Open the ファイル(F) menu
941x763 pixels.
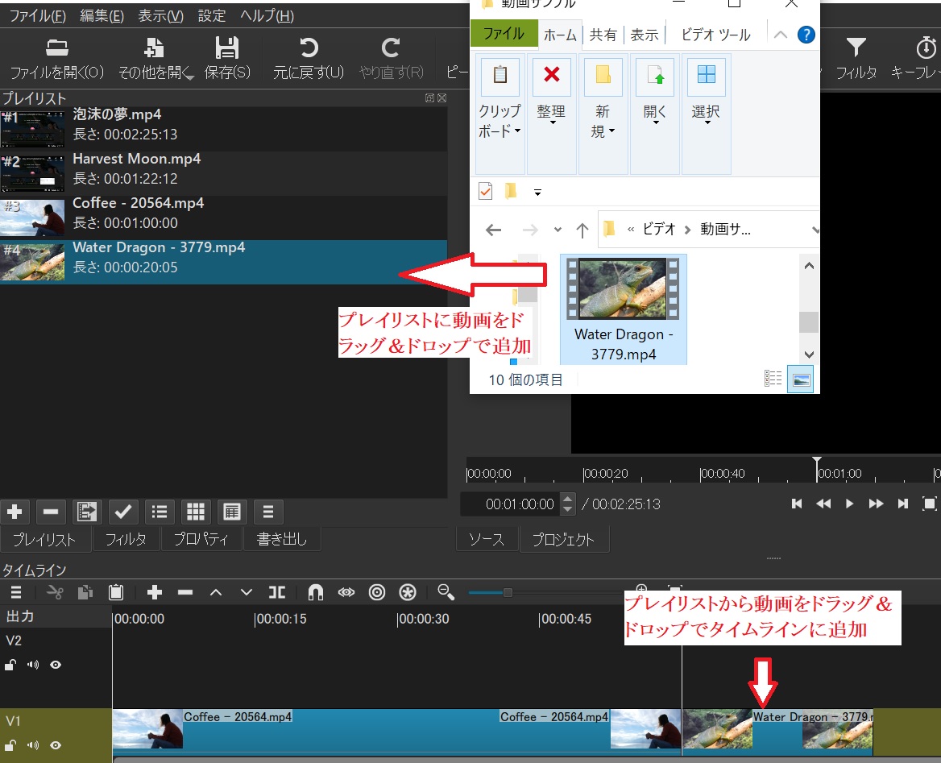coord(38,16)
